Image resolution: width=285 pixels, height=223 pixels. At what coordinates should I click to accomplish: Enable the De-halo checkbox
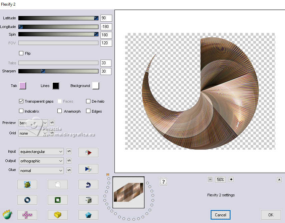[x=88, y=101]
